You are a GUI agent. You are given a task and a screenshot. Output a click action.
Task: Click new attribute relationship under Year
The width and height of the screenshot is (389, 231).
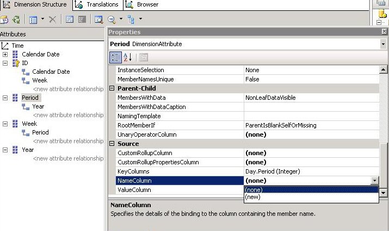[68, 158]
